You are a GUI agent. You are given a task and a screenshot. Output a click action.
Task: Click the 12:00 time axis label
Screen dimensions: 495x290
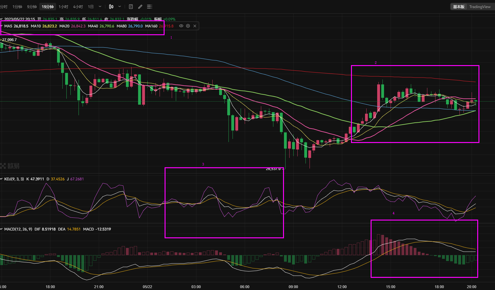coord(342,287)
